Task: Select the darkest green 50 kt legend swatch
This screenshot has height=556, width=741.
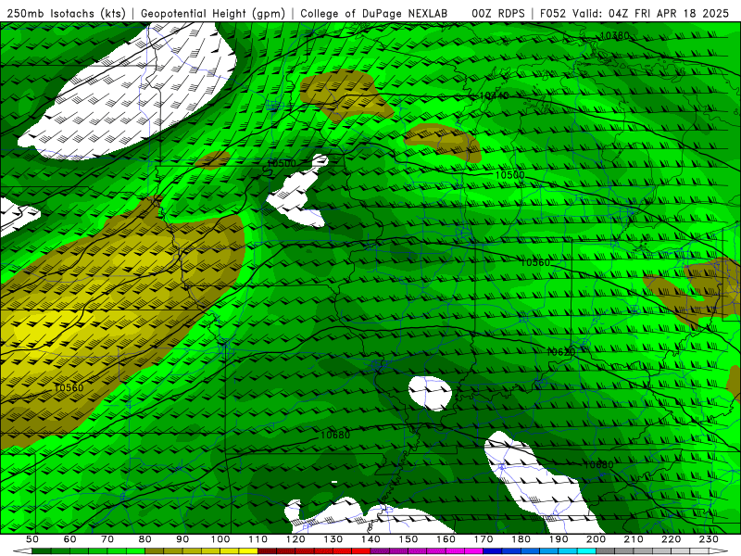Action: [x=41, y=551]
